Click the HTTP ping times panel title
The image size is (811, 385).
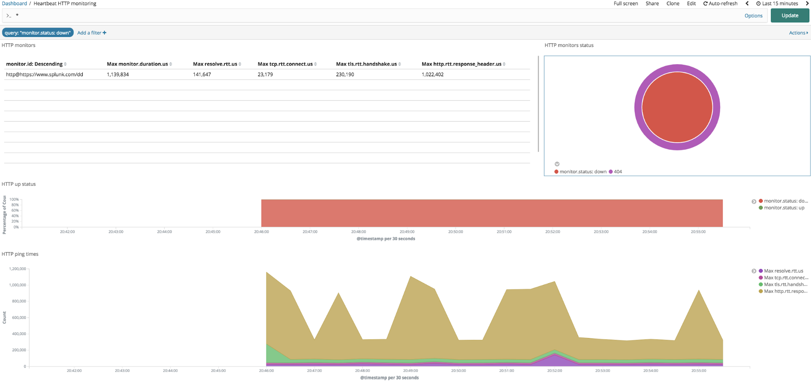[20, 254]
